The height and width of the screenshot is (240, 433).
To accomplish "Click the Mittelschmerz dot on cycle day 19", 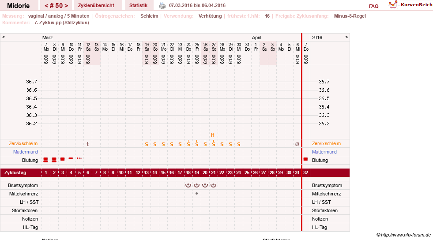I will [x=196, y=193].
